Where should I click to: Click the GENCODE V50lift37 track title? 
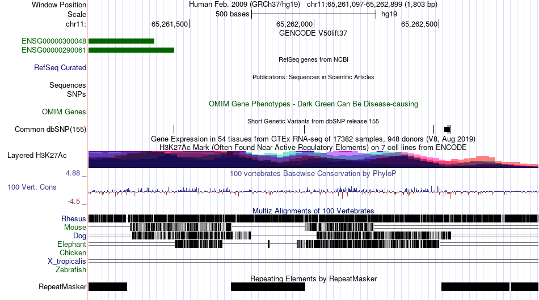[x=313, y=33]
